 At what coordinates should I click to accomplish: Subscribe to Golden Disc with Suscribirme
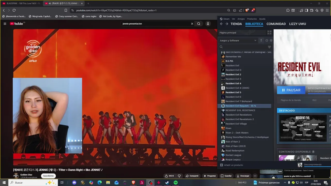(x=48, y=176)
